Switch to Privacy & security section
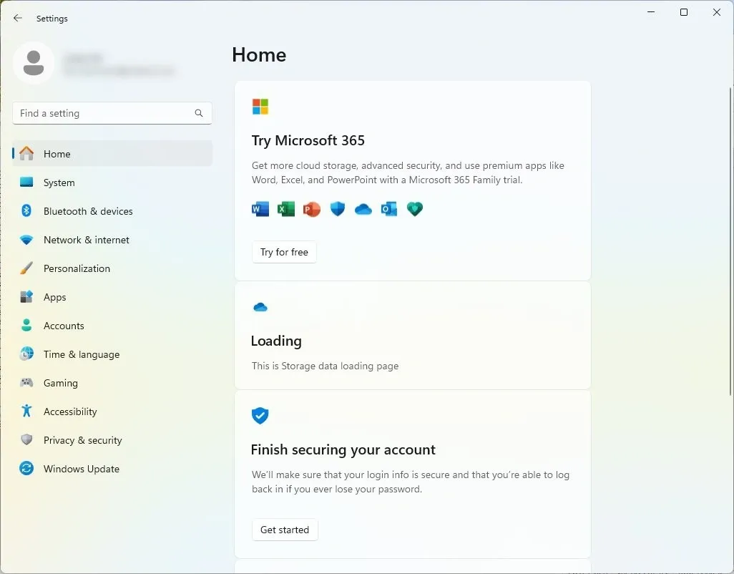This screenshot has height=574, width=734. click(83, 440)
